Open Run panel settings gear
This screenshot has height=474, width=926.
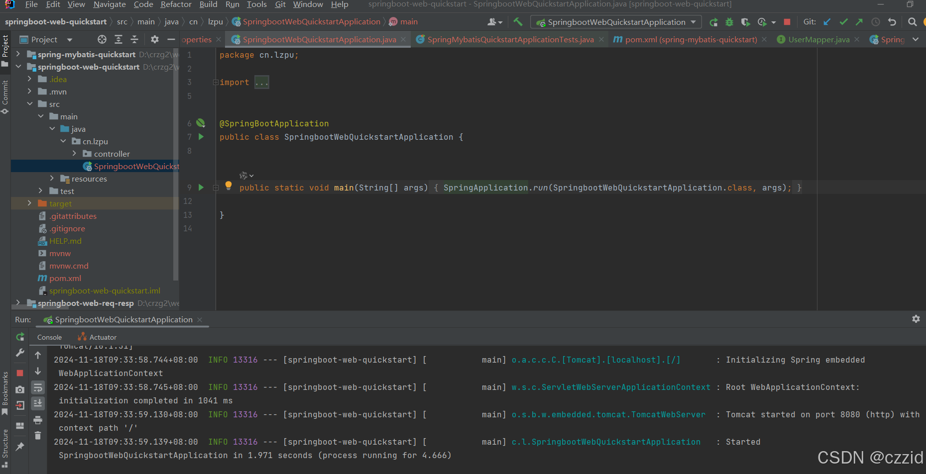(x=916, y=319)
